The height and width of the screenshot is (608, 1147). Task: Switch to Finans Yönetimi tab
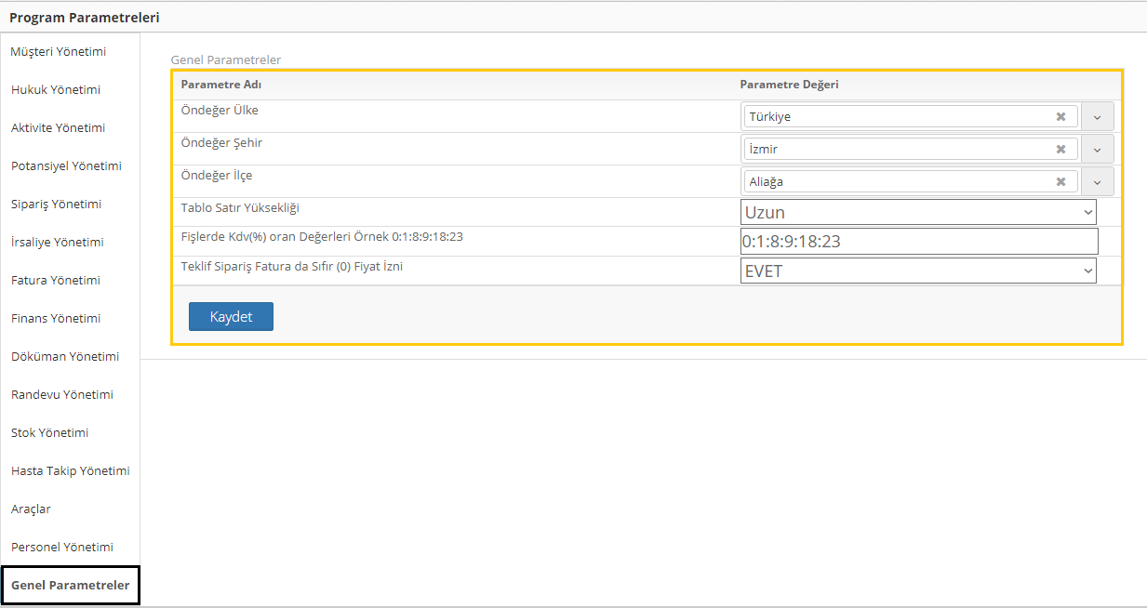56,319
